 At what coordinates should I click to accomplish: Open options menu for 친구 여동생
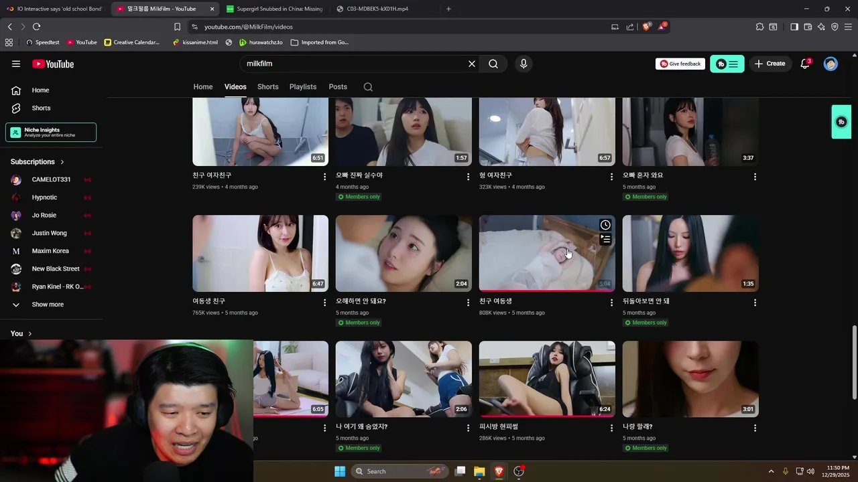point(611,303)
